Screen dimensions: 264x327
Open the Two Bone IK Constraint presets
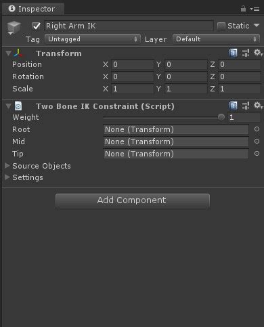pyautogui.click(x=246, y=106)
